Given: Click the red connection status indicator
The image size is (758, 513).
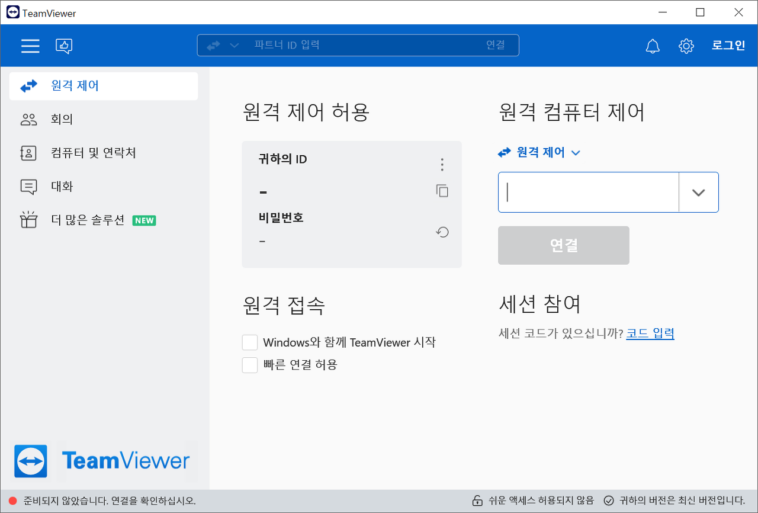Looking at the screenshot, I should (13, 501).
